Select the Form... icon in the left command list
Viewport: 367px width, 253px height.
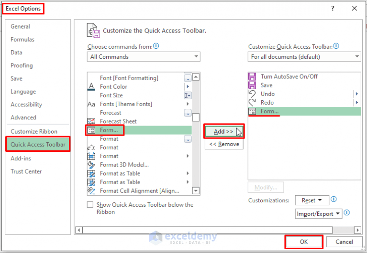click(x=91, y=130)
